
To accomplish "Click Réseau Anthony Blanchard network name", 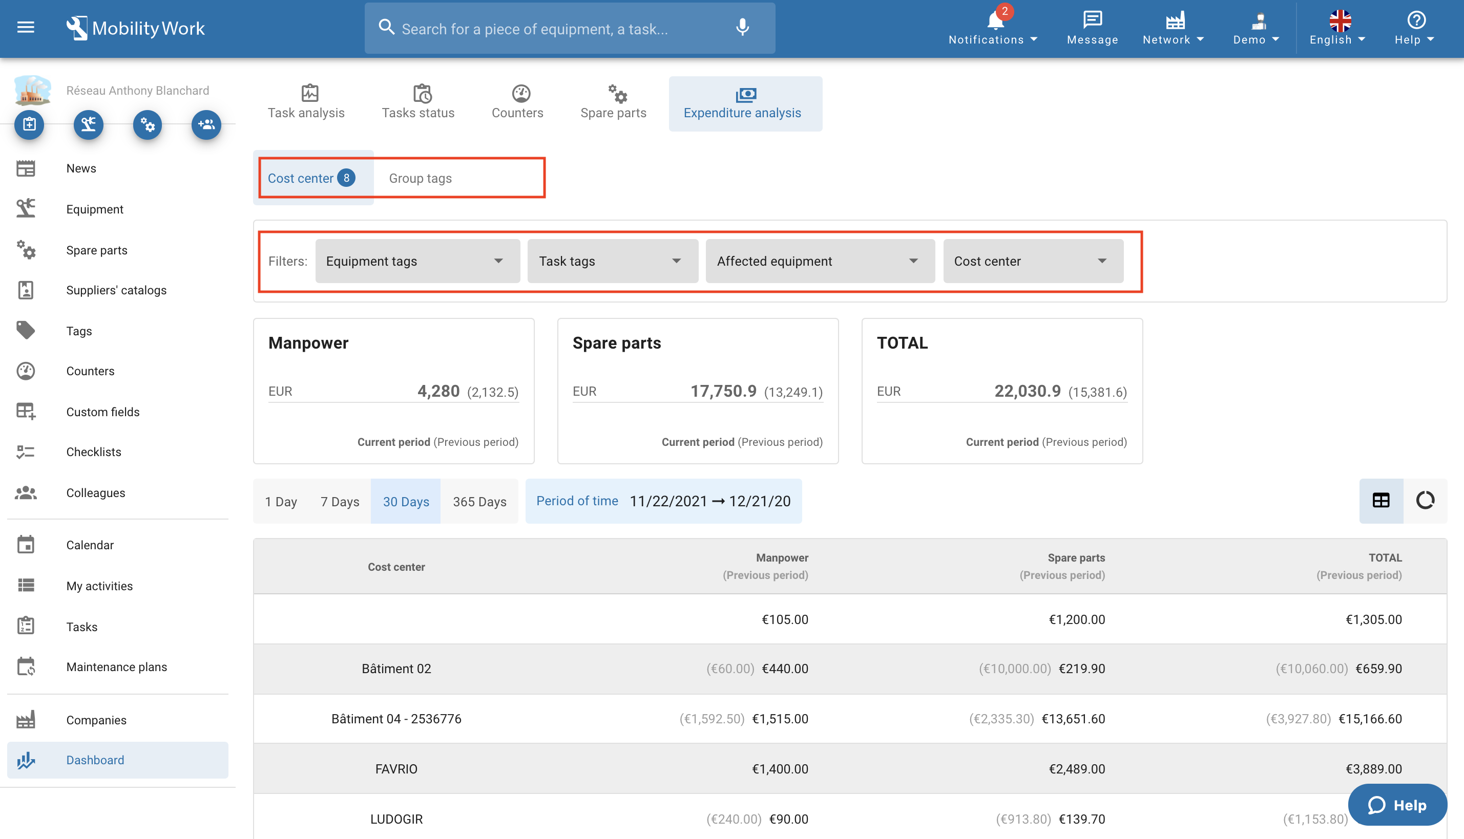I will click(x=137, y=91).
